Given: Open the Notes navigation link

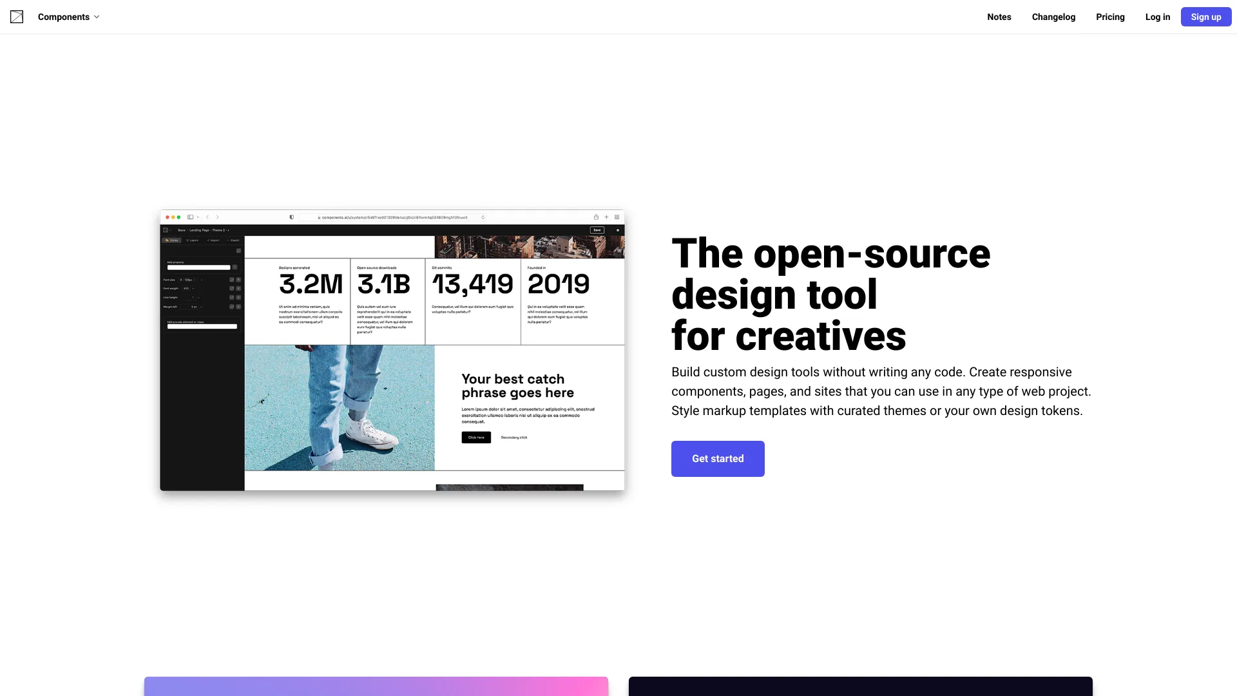Looking at the screenshot, I should click(999, 16).
